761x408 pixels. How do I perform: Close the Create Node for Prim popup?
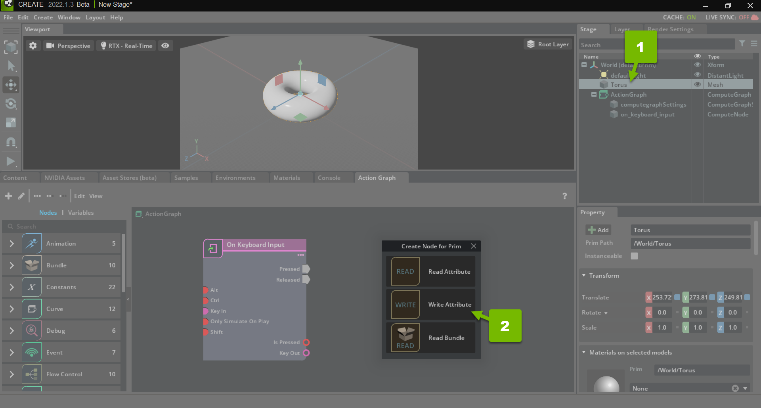click(x=473, y=246)
